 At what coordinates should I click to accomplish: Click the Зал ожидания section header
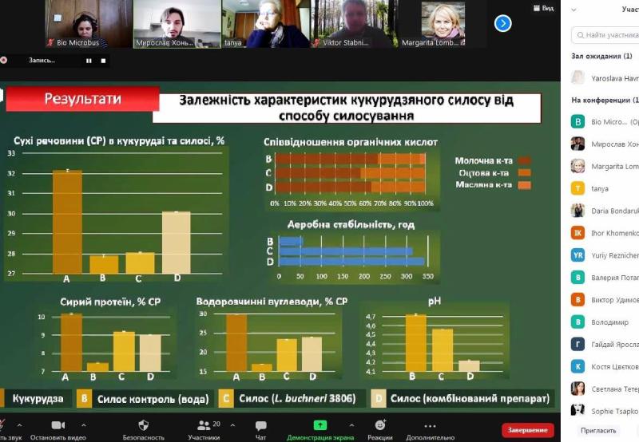click(601, 56)
